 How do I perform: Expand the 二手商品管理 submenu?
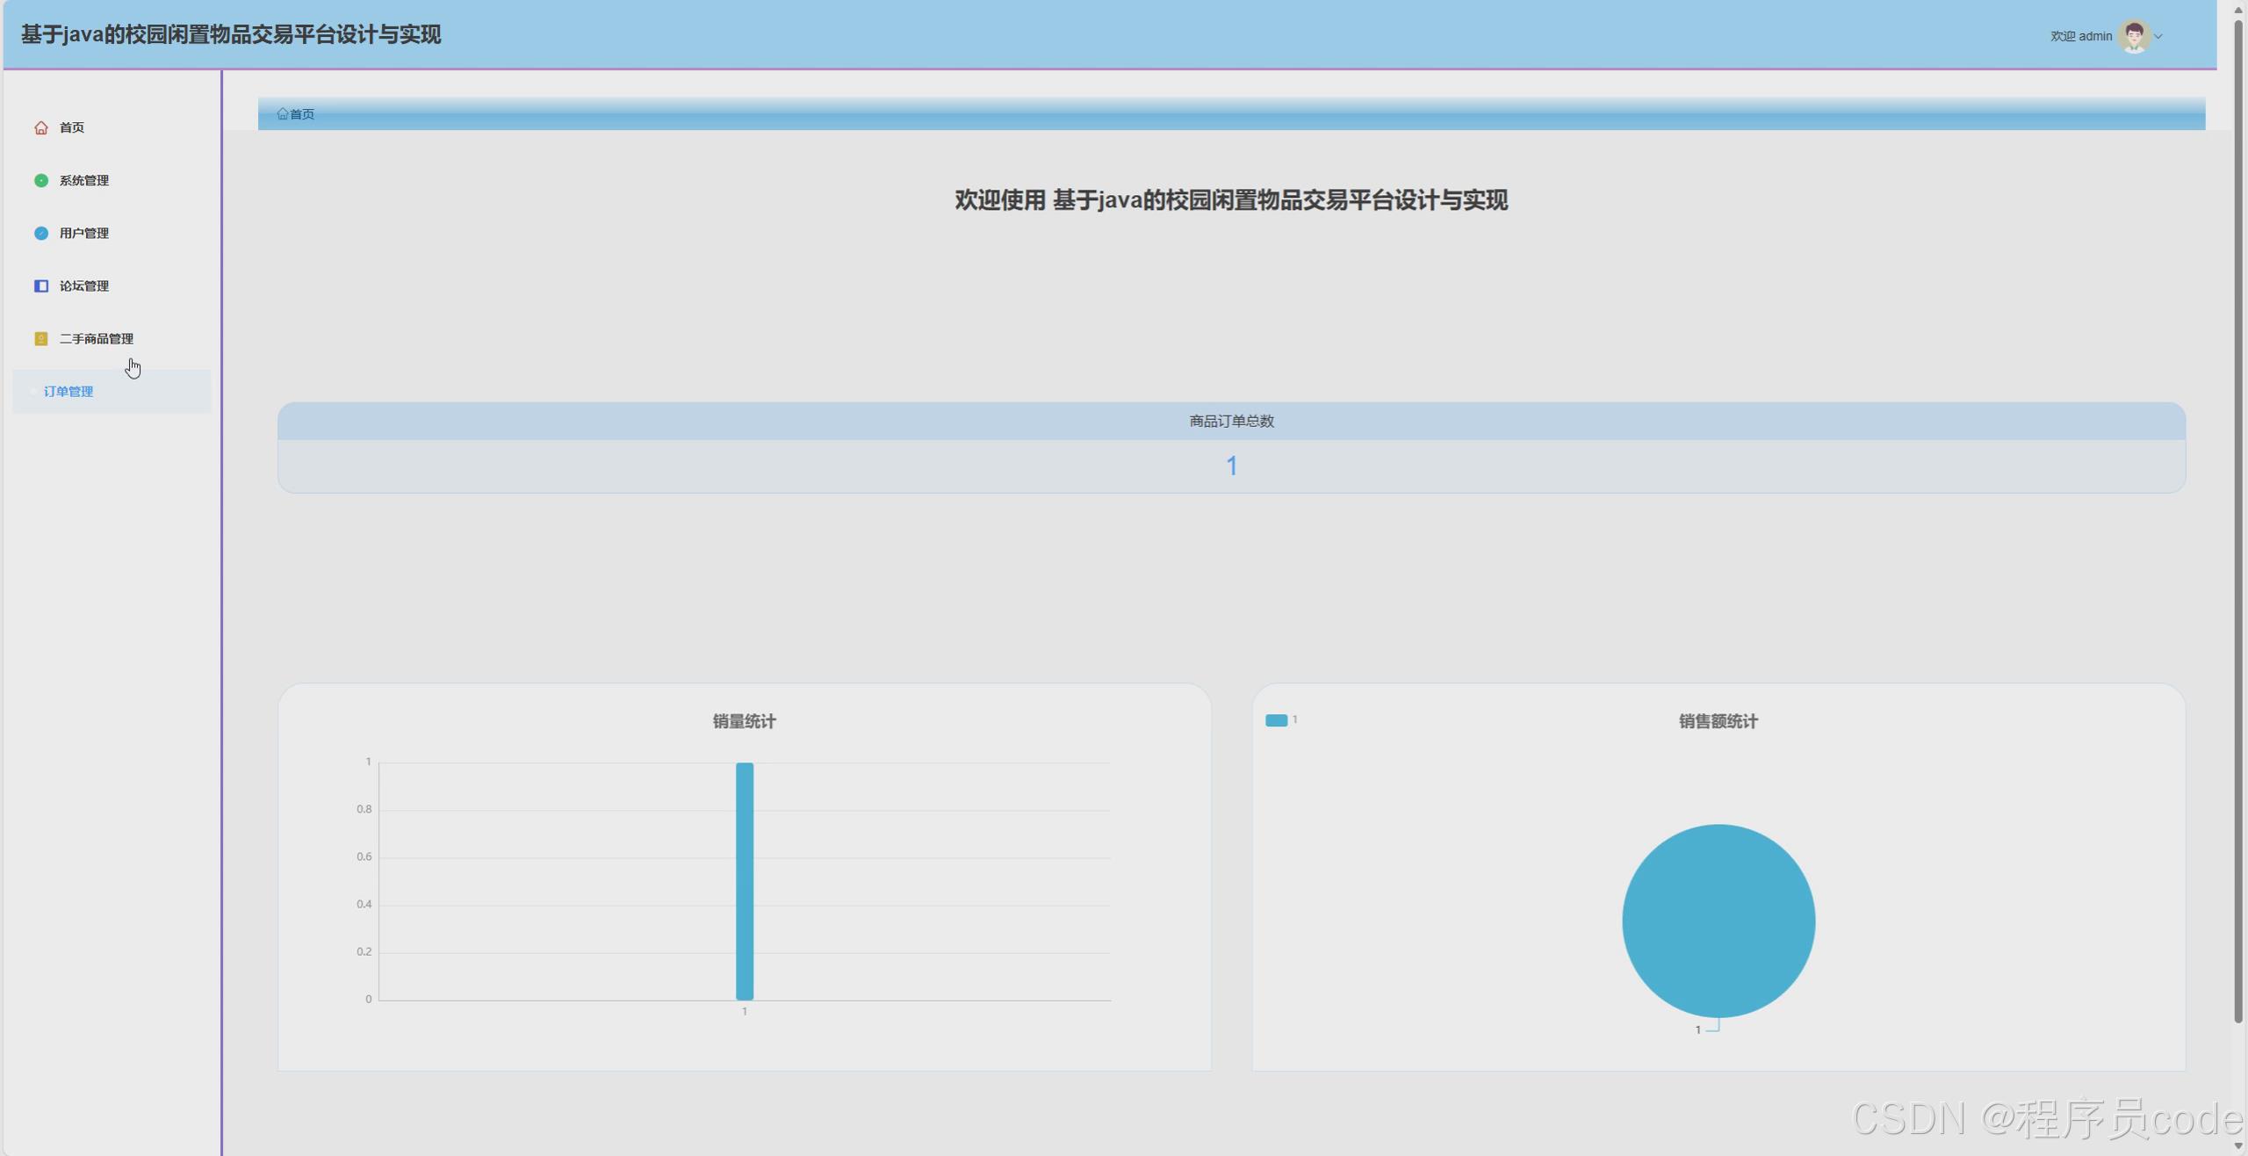point(97,339)
